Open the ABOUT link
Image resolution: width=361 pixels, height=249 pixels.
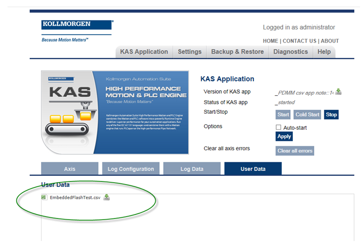[x=330, y=41]
